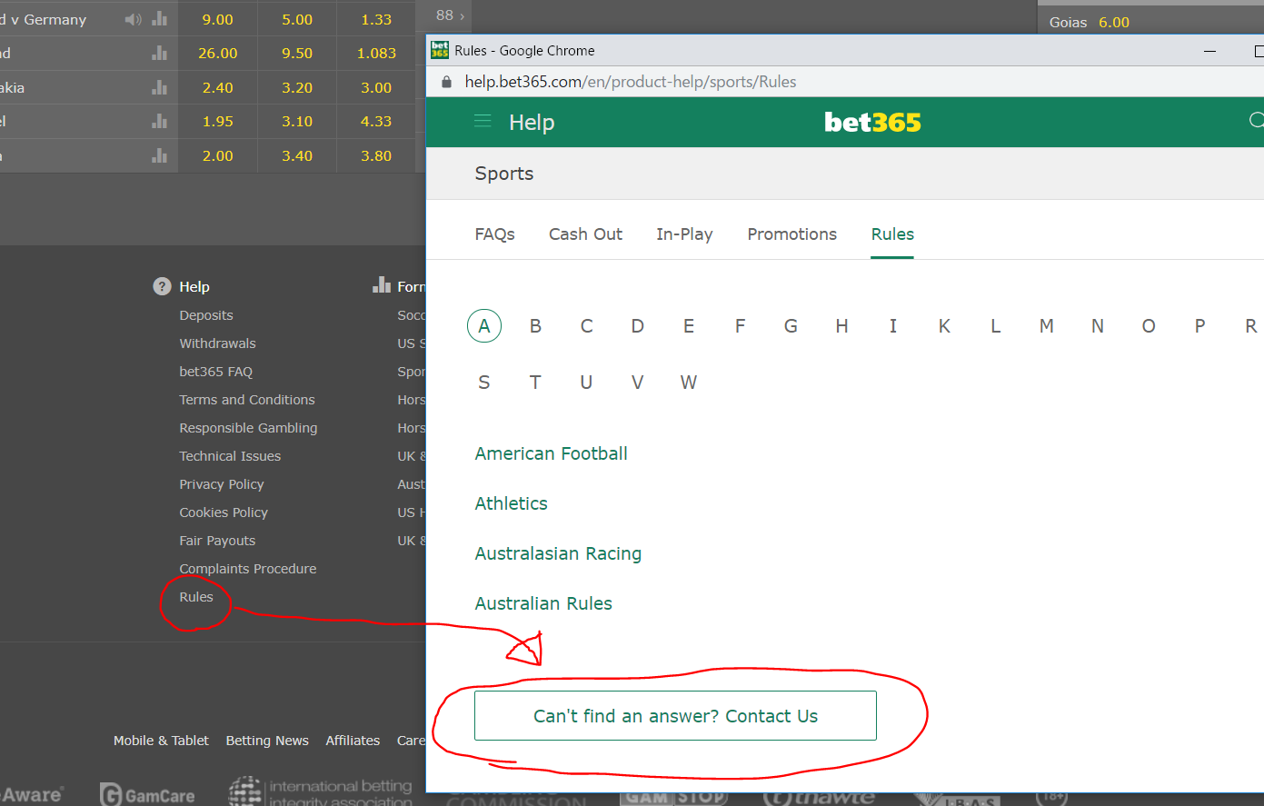Viewport: 1264px width, 806px height.
Task: Click the address bar URL in Rules window
Action: coord(631,82)
